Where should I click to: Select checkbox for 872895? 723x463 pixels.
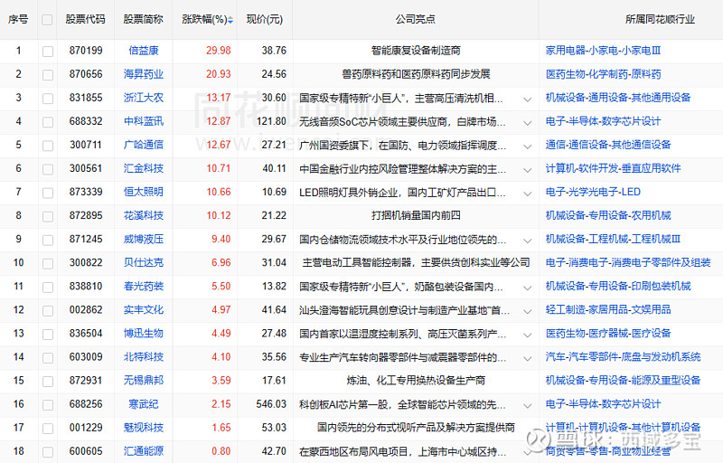point(48,216)
